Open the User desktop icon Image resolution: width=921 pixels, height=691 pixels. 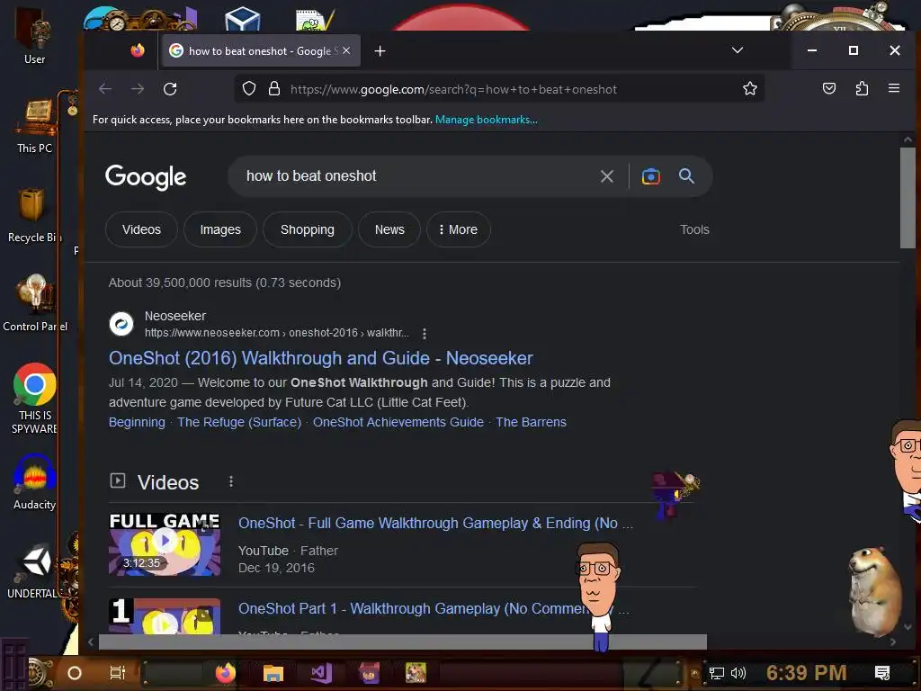coord(34,36)
